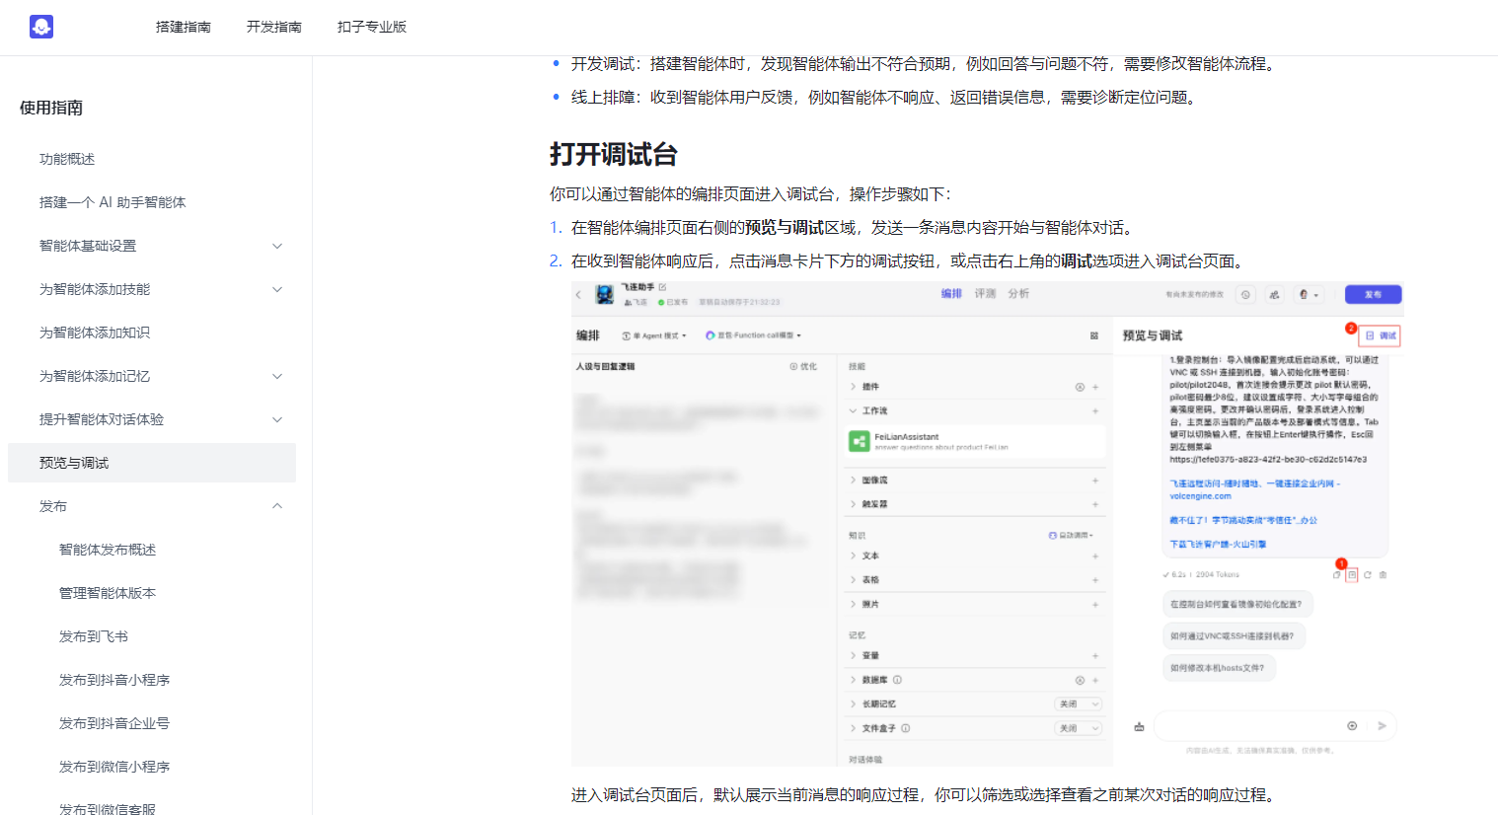Click the grid layout icon in the 编排 header
The image size is (1498, 815).
tap(1094, 335)
